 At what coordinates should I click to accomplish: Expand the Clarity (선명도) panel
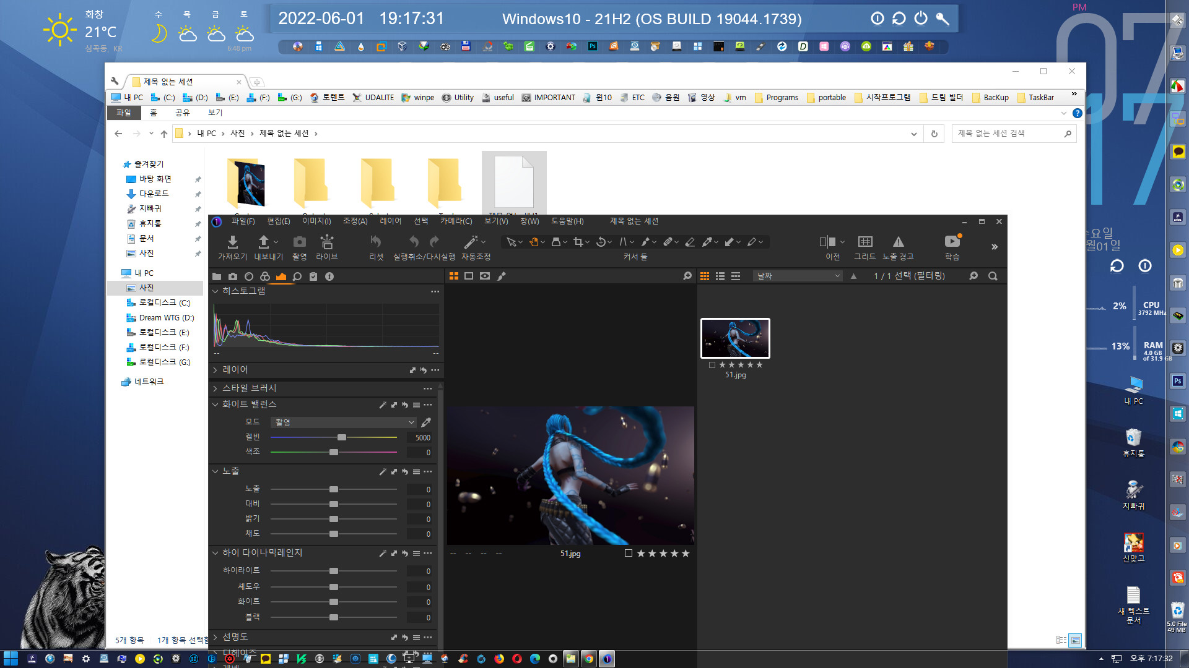pos(216,637)
